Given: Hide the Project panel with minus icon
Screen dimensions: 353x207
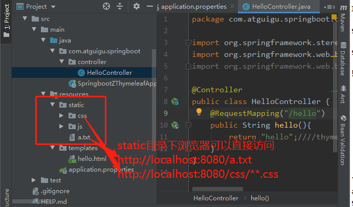Looking at the screenshot, I should (150, 6).
